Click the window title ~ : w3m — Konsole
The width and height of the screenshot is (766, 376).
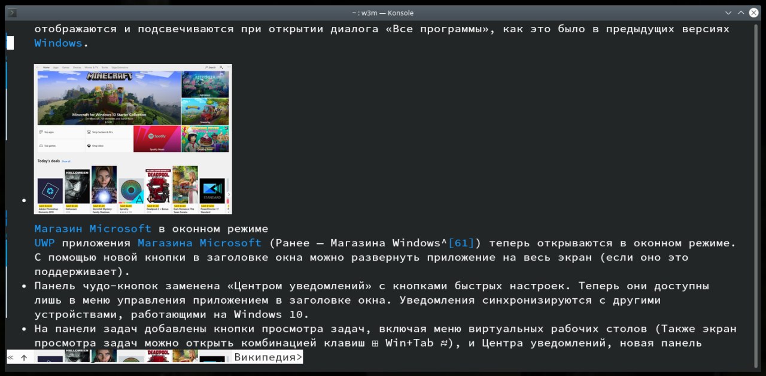[383, 13]
